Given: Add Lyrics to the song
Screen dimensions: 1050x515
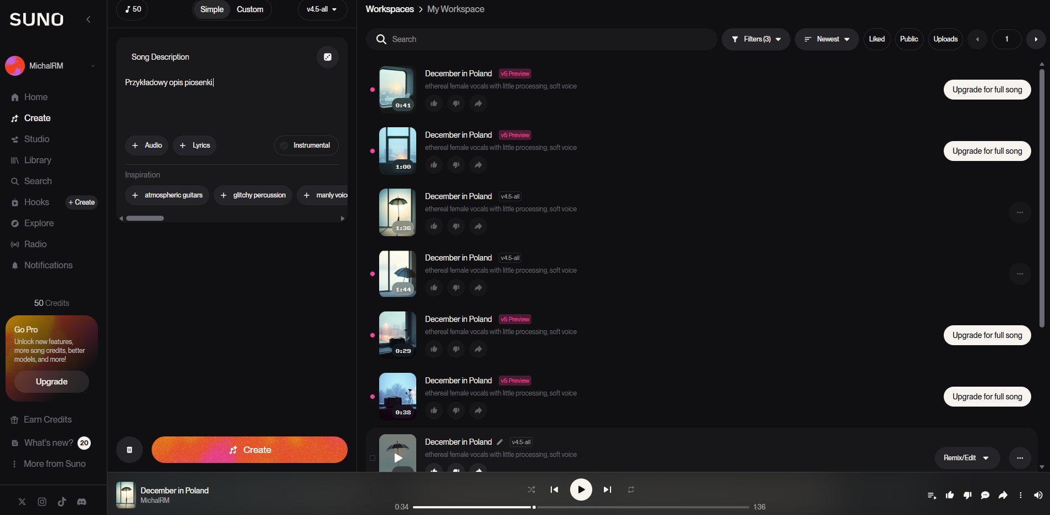Looking at the screenshot, I should 195,145.
